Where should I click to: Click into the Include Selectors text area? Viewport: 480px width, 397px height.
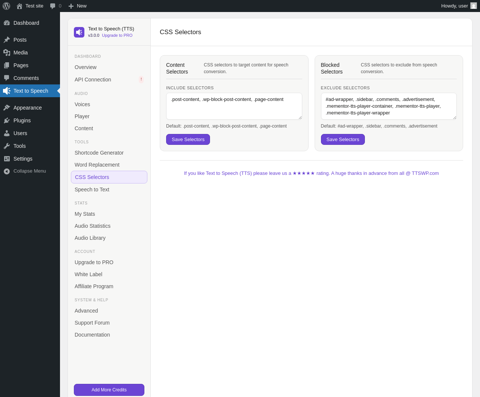(234, 106)
